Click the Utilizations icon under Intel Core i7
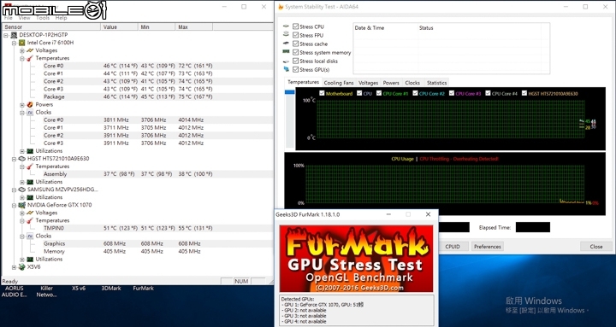This screenshot has width=616, height=327. pyautogui.click(x=30, y=151)
